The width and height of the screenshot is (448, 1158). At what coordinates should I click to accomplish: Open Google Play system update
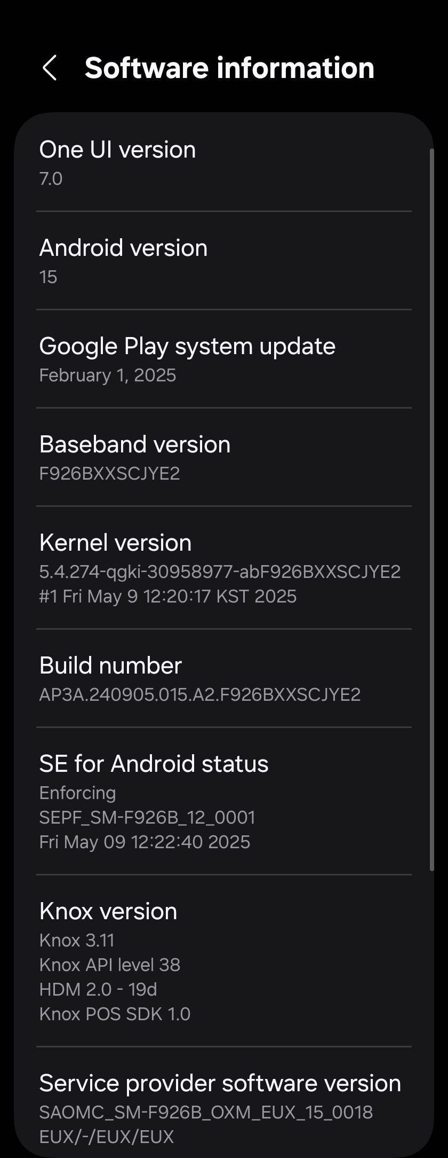pyautogui.click(x=187, y=347)
